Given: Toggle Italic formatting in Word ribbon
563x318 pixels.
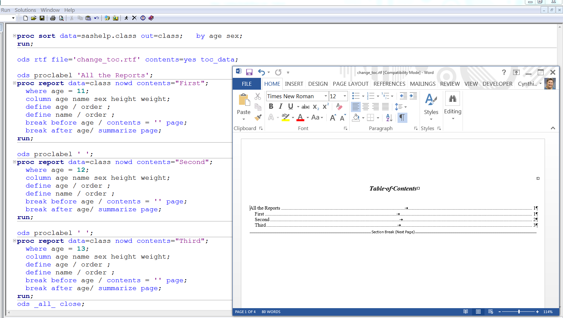Looking at the screenshot, I should 280,106.
